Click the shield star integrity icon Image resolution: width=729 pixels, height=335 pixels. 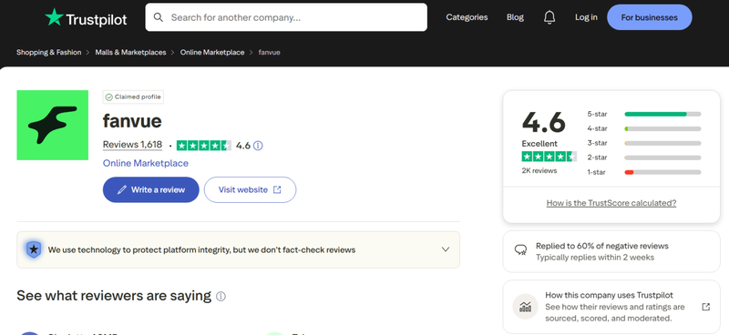[x=34, y=249]
